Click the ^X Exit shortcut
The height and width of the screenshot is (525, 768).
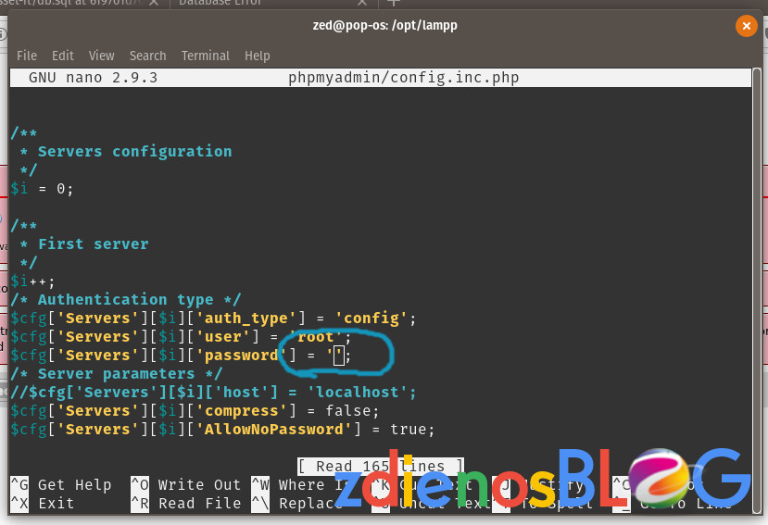[x=42, y=504]
